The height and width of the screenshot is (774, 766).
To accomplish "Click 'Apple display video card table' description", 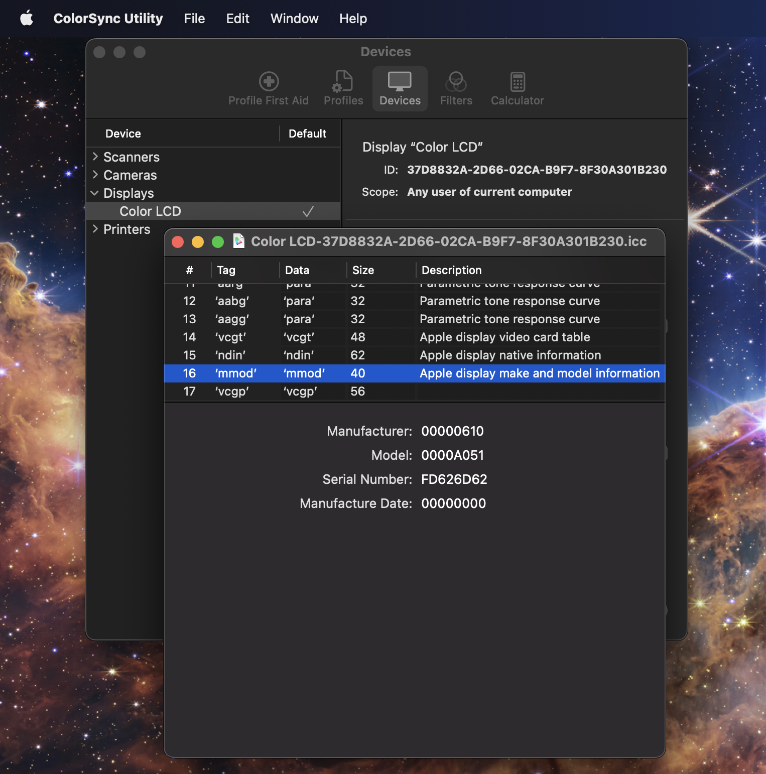I will (505, 337).
